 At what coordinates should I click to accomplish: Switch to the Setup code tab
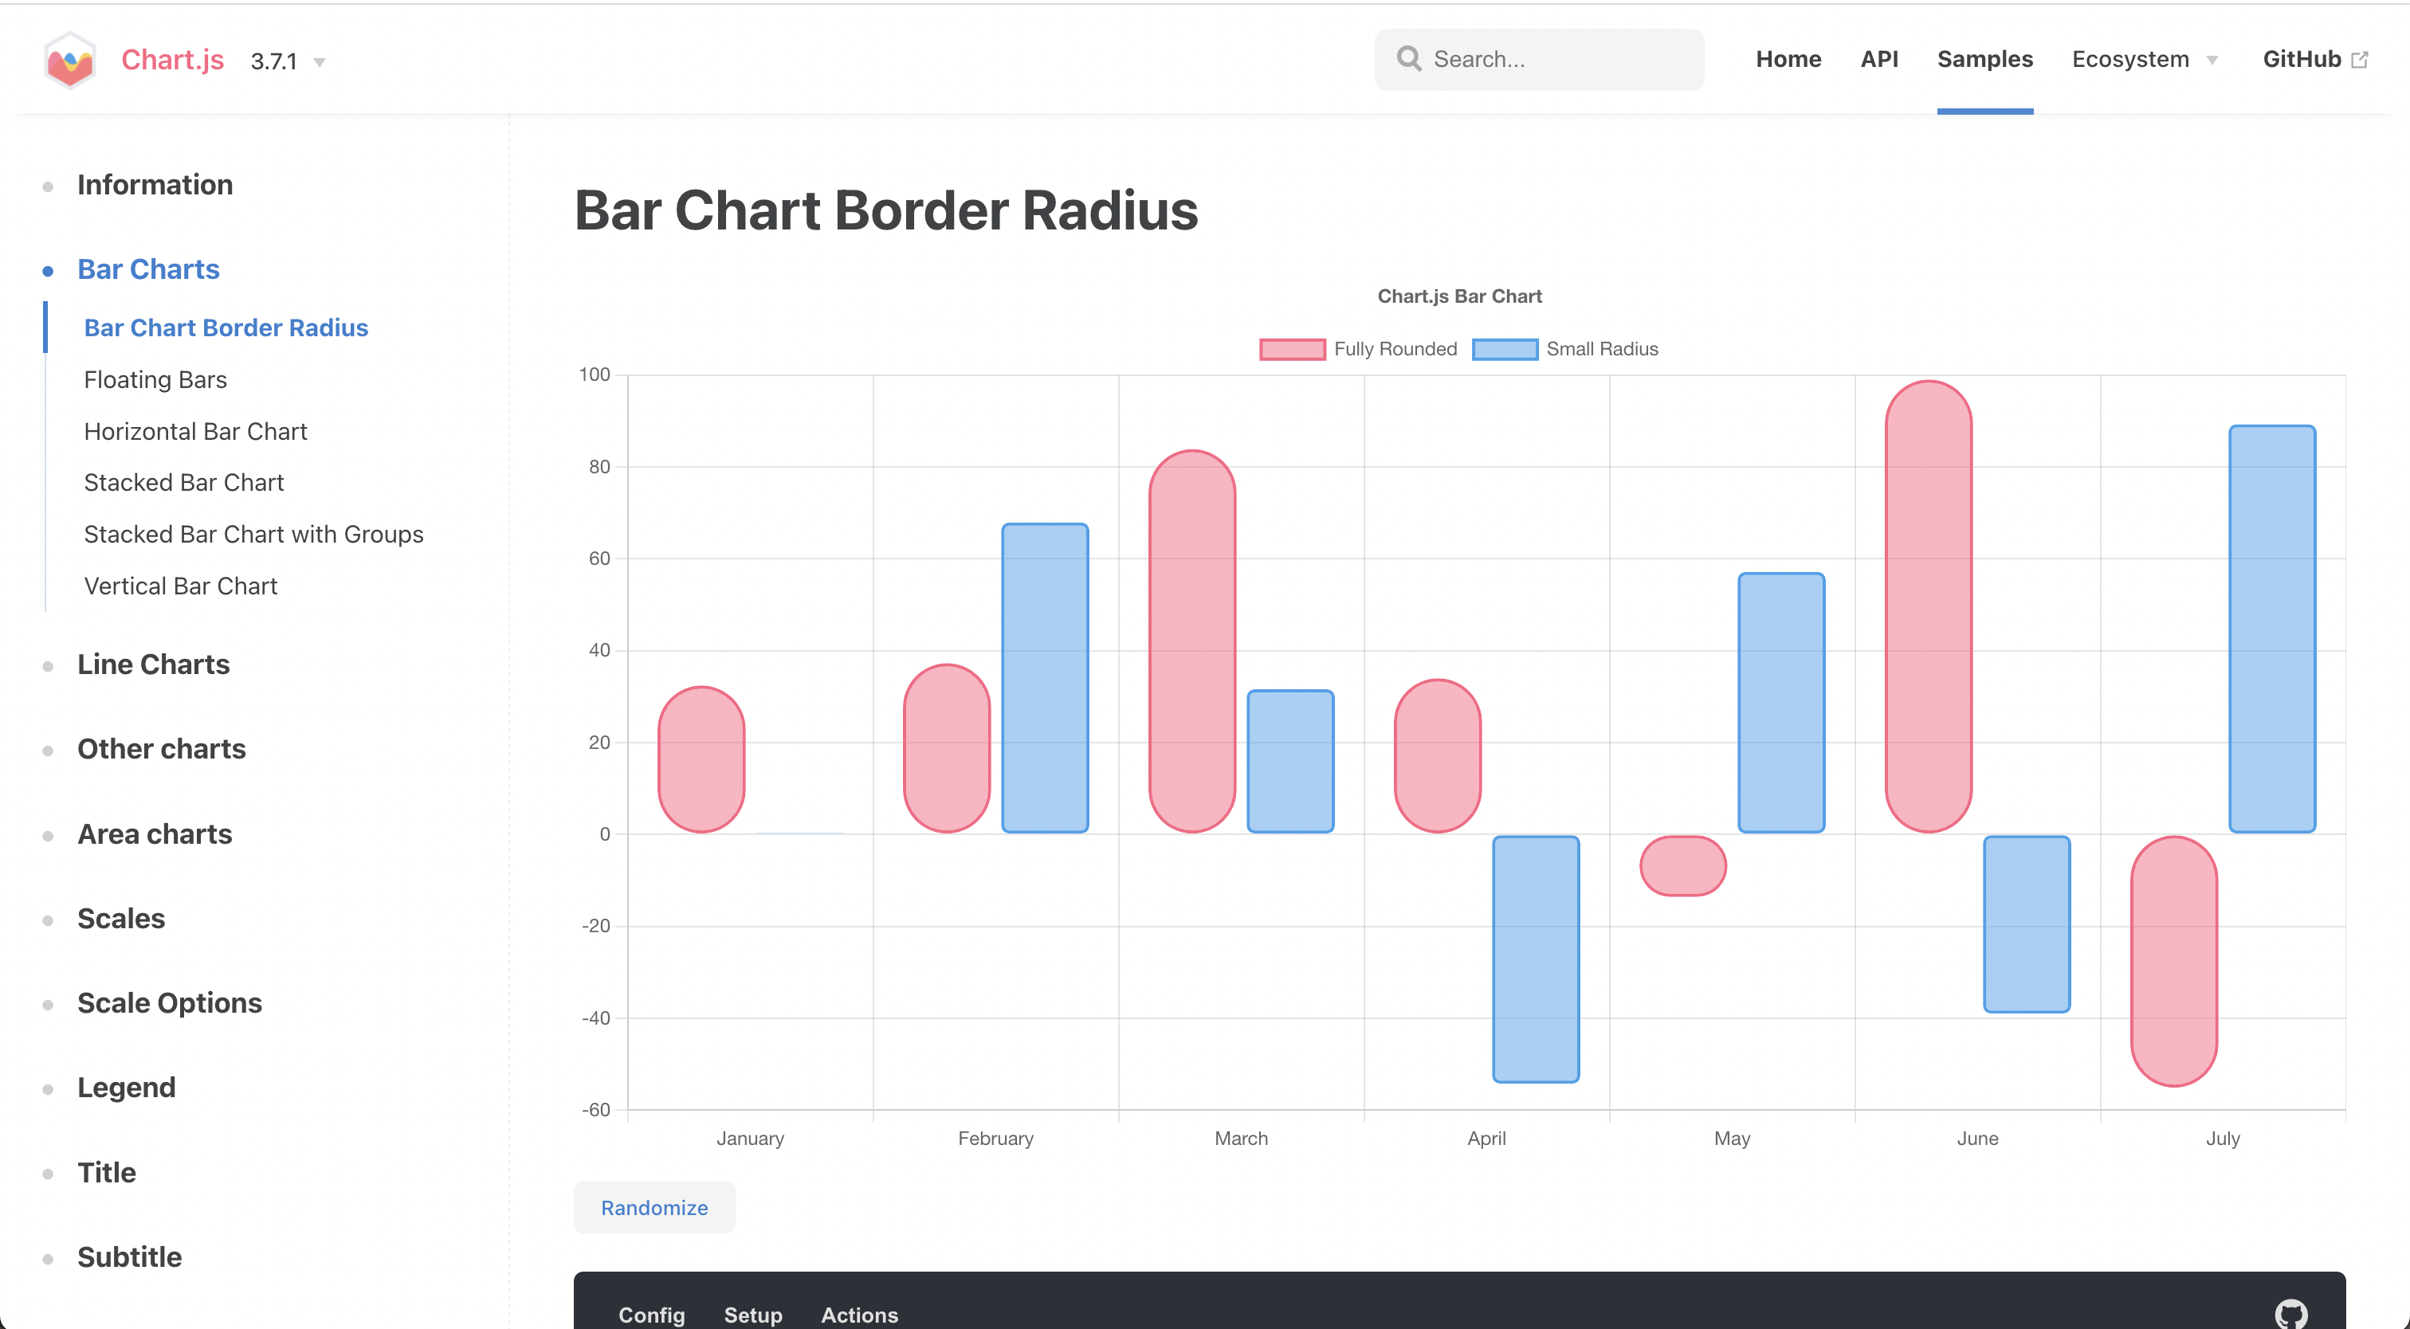(752, 1314)
